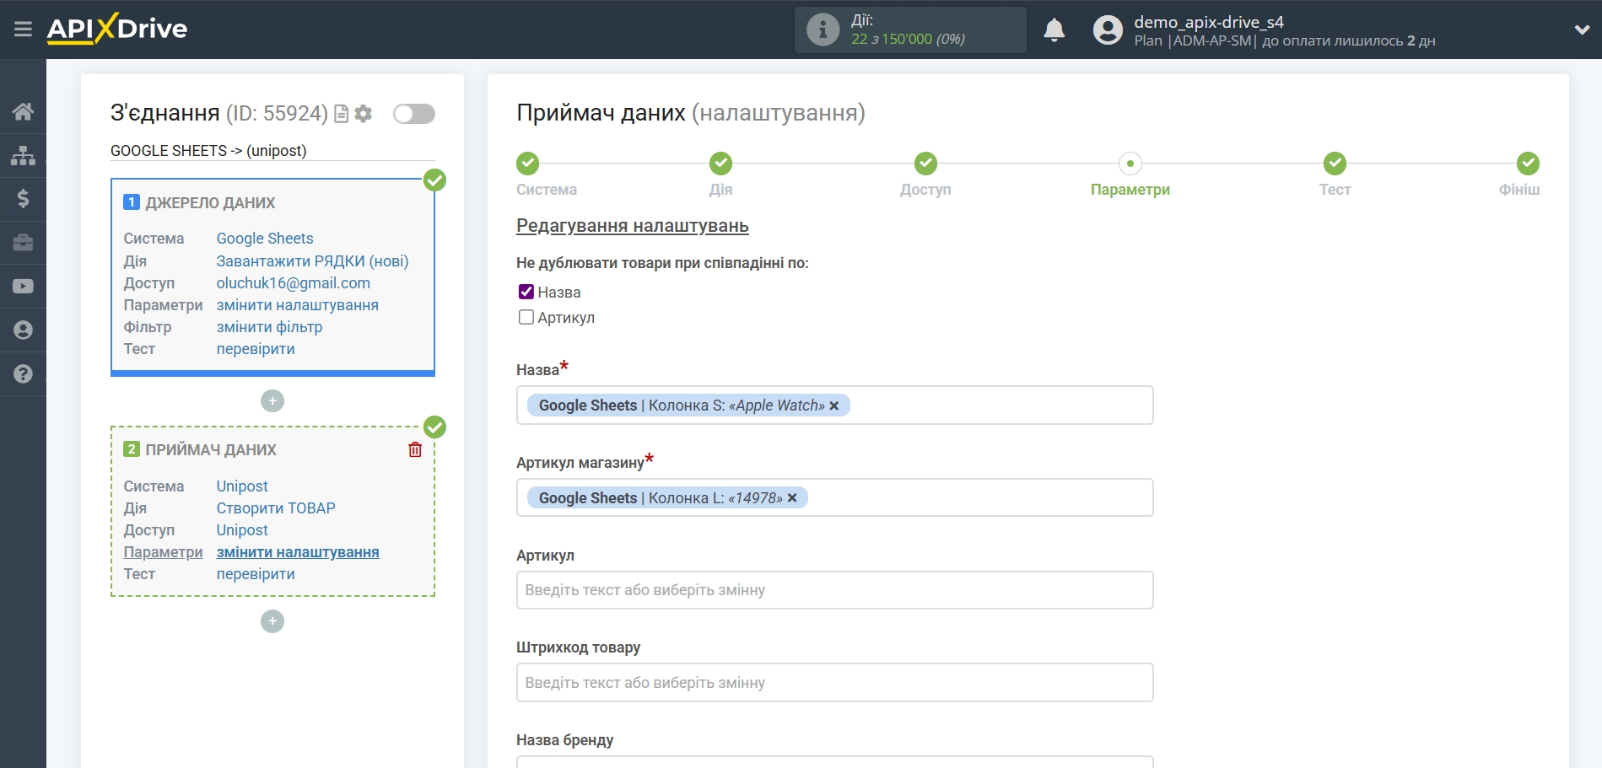Open the help question mark icon

pos(23,374)
